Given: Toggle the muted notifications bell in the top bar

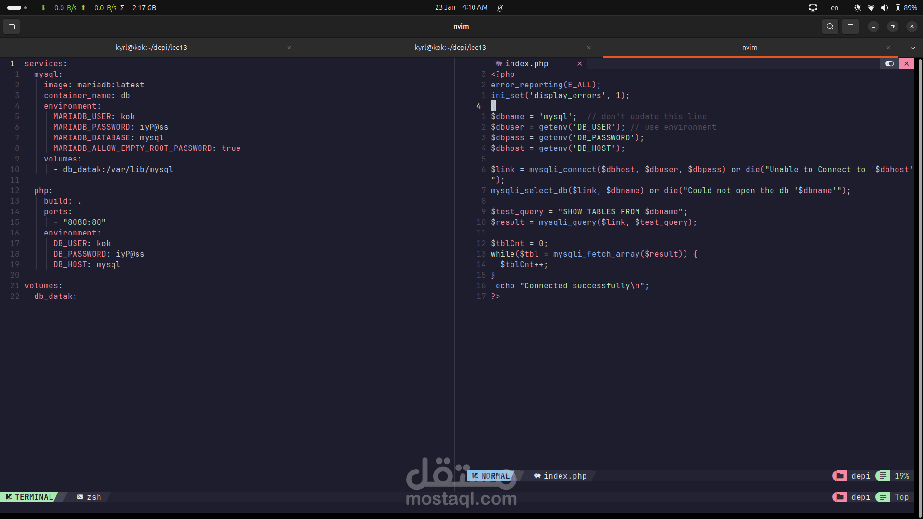Looking at the screenshot, I should (500, 8).
